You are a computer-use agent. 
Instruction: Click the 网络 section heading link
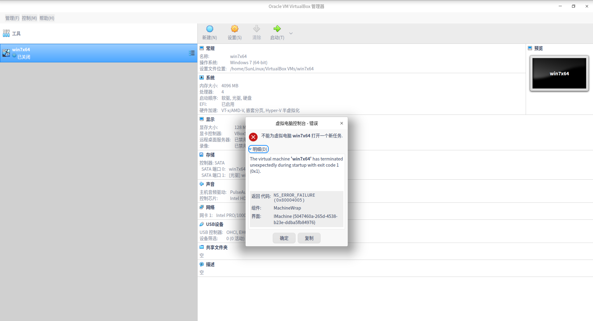[x=210, y=207]
